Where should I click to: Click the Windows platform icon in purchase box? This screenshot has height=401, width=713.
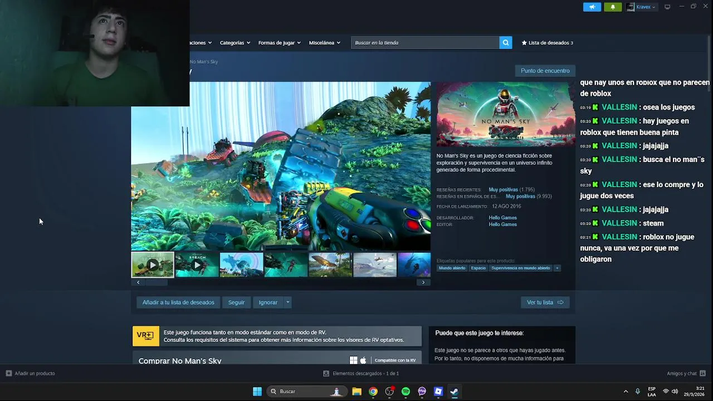tap(353, 360)
